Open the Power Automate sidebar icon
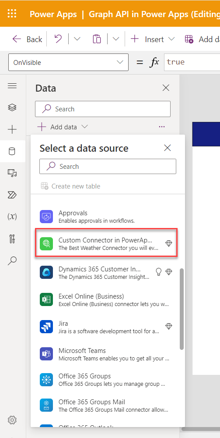 pos(12,195)
